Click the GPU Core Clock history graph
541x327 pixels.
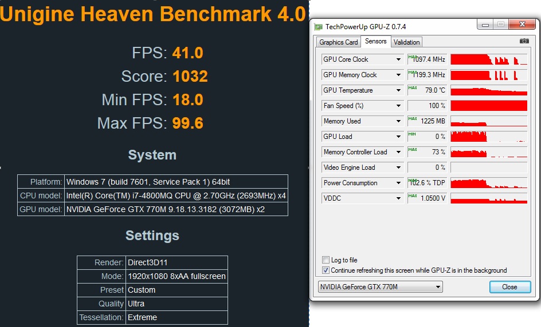coord(489,59)
